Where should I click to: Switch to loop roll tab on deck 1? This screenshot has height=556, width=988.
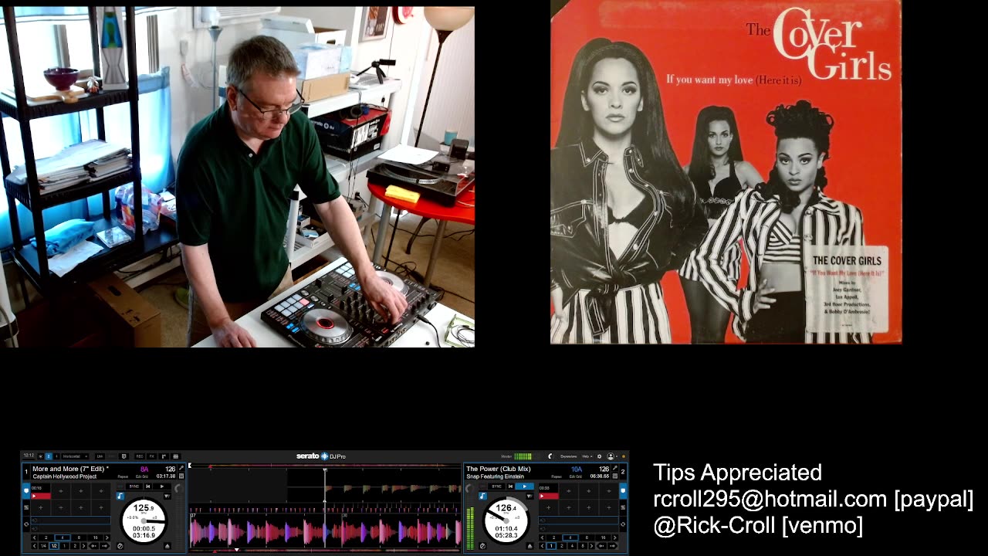26,524
